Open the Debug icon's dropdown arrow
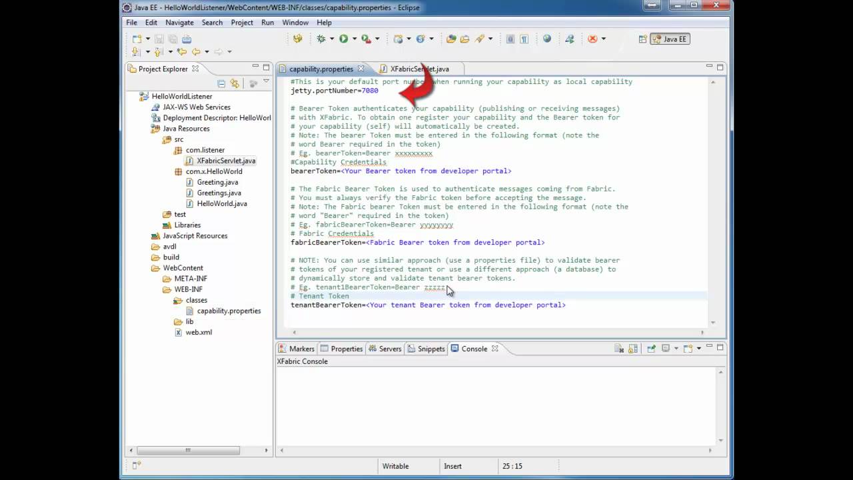 pyautogui.click(x=332, y=39)
